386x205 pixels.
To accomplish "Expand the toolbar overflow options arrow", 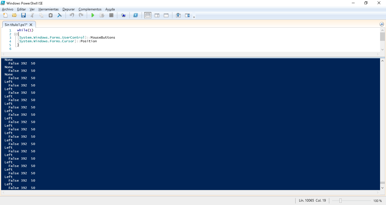I will [x=194, y=17].
